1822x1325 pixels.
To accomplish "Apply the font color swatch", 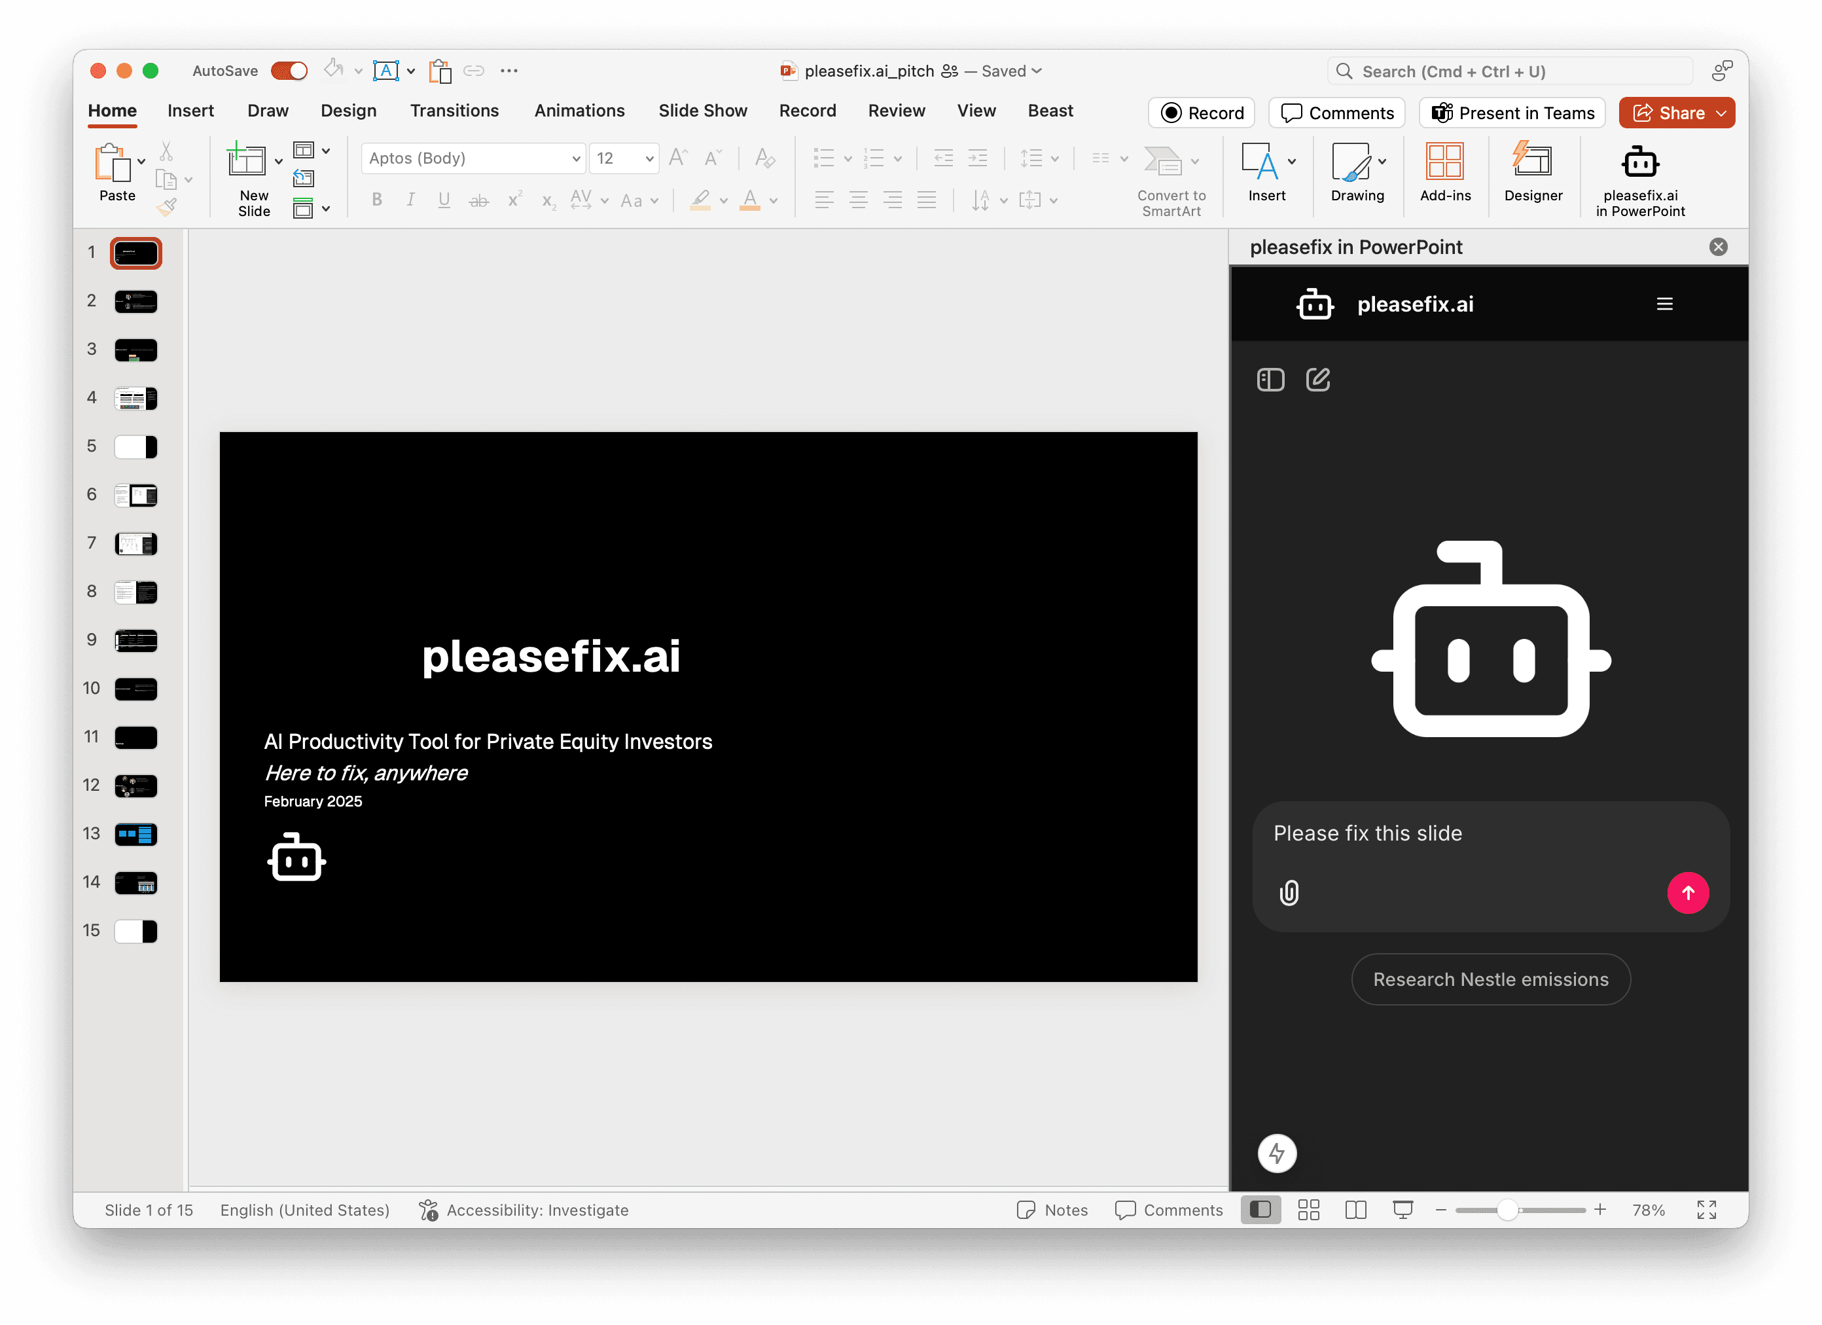I will click(749, 200).
